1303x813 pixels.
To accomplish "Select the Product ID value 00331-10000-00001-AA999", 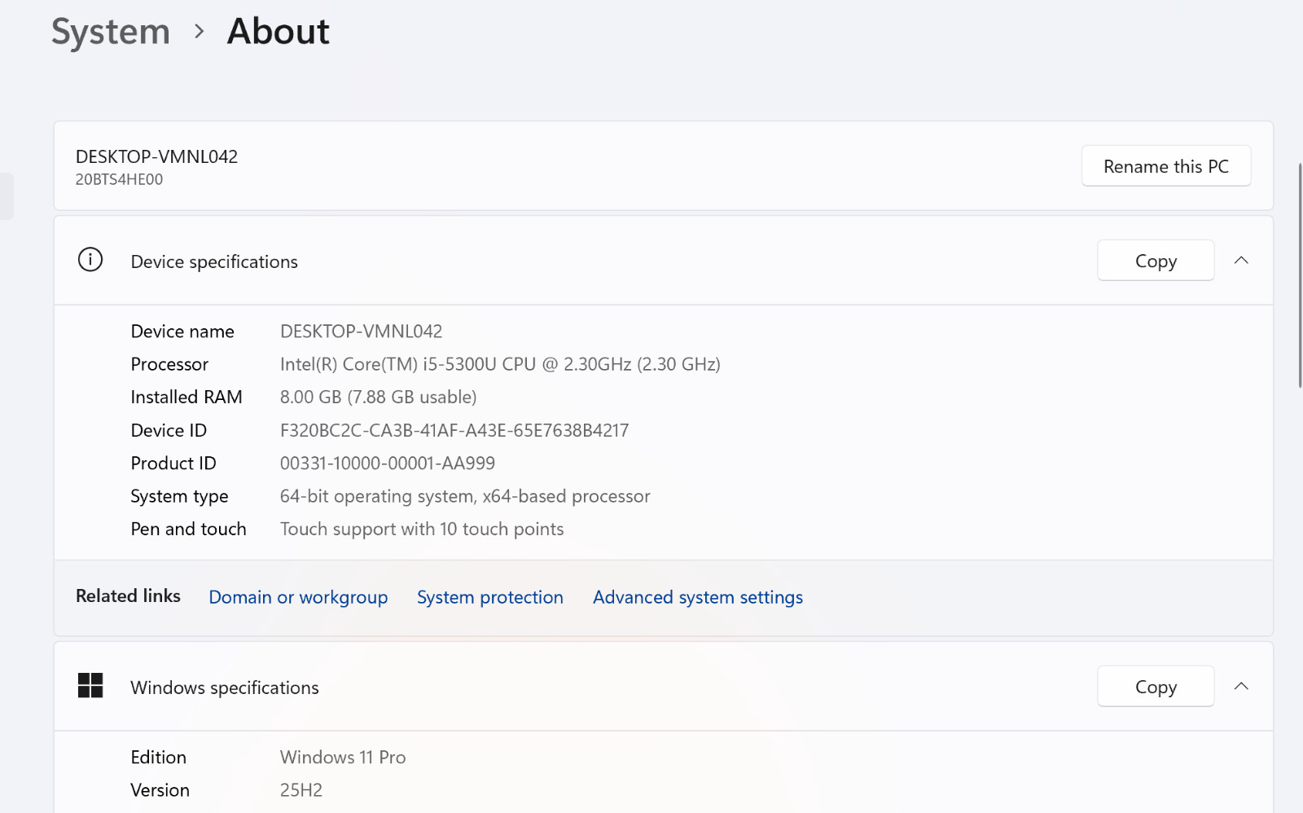I will pos(388,464).
